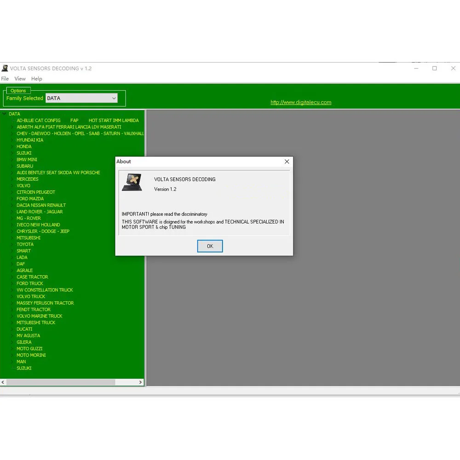Select CHRYSLER - DODGE - JEEP tree item

tap(43, 231)
